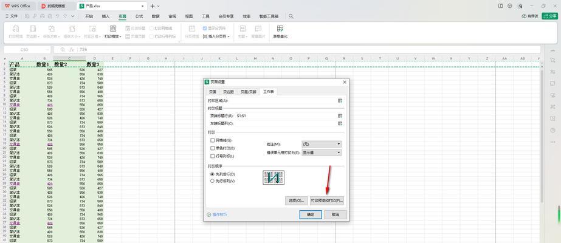This screenshot has height=243, width=561.
Task: Toggle the 打印网格线 ribbon checkbox
Action: [152, 28]
